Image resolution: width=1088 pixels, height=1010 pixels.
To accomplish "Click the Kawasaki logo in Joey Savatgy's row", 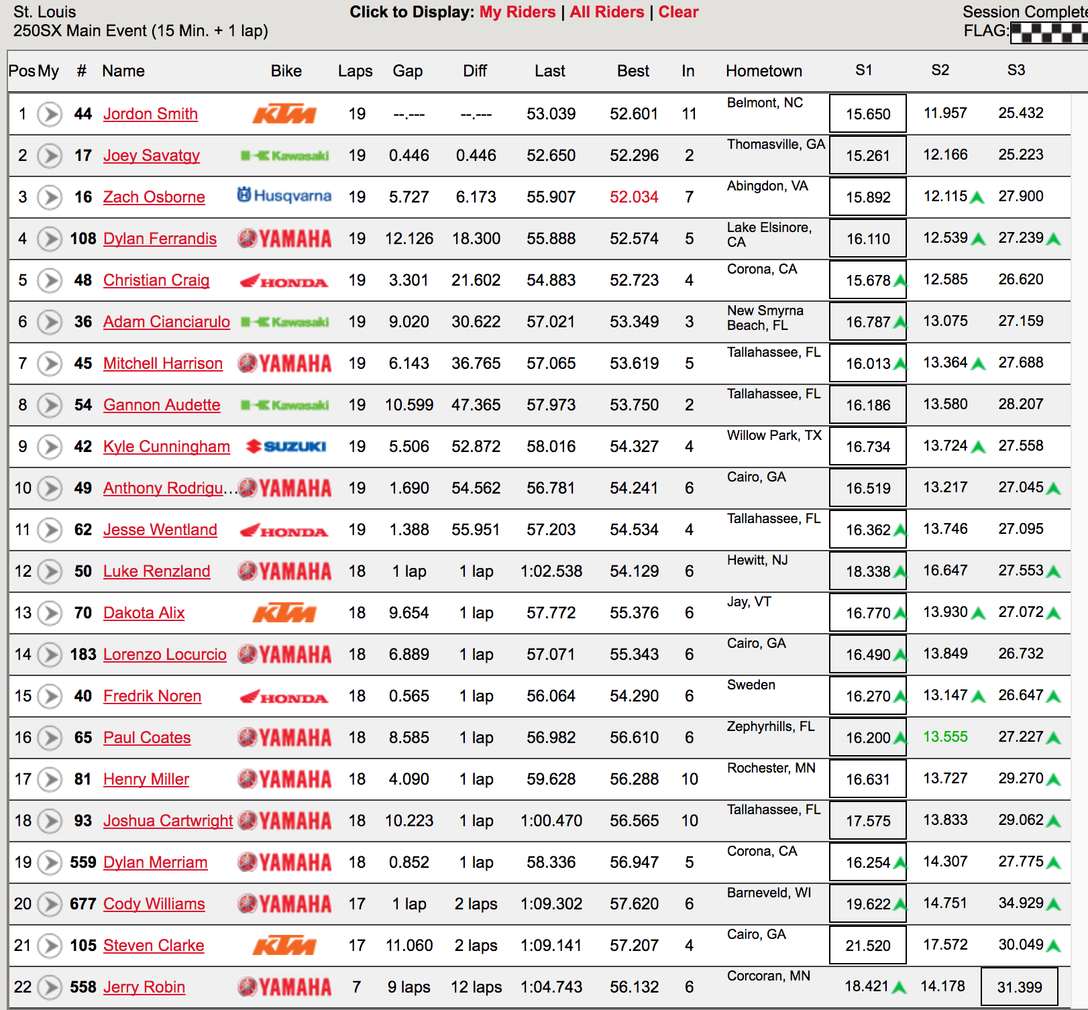I will click(x=285, y=156).
